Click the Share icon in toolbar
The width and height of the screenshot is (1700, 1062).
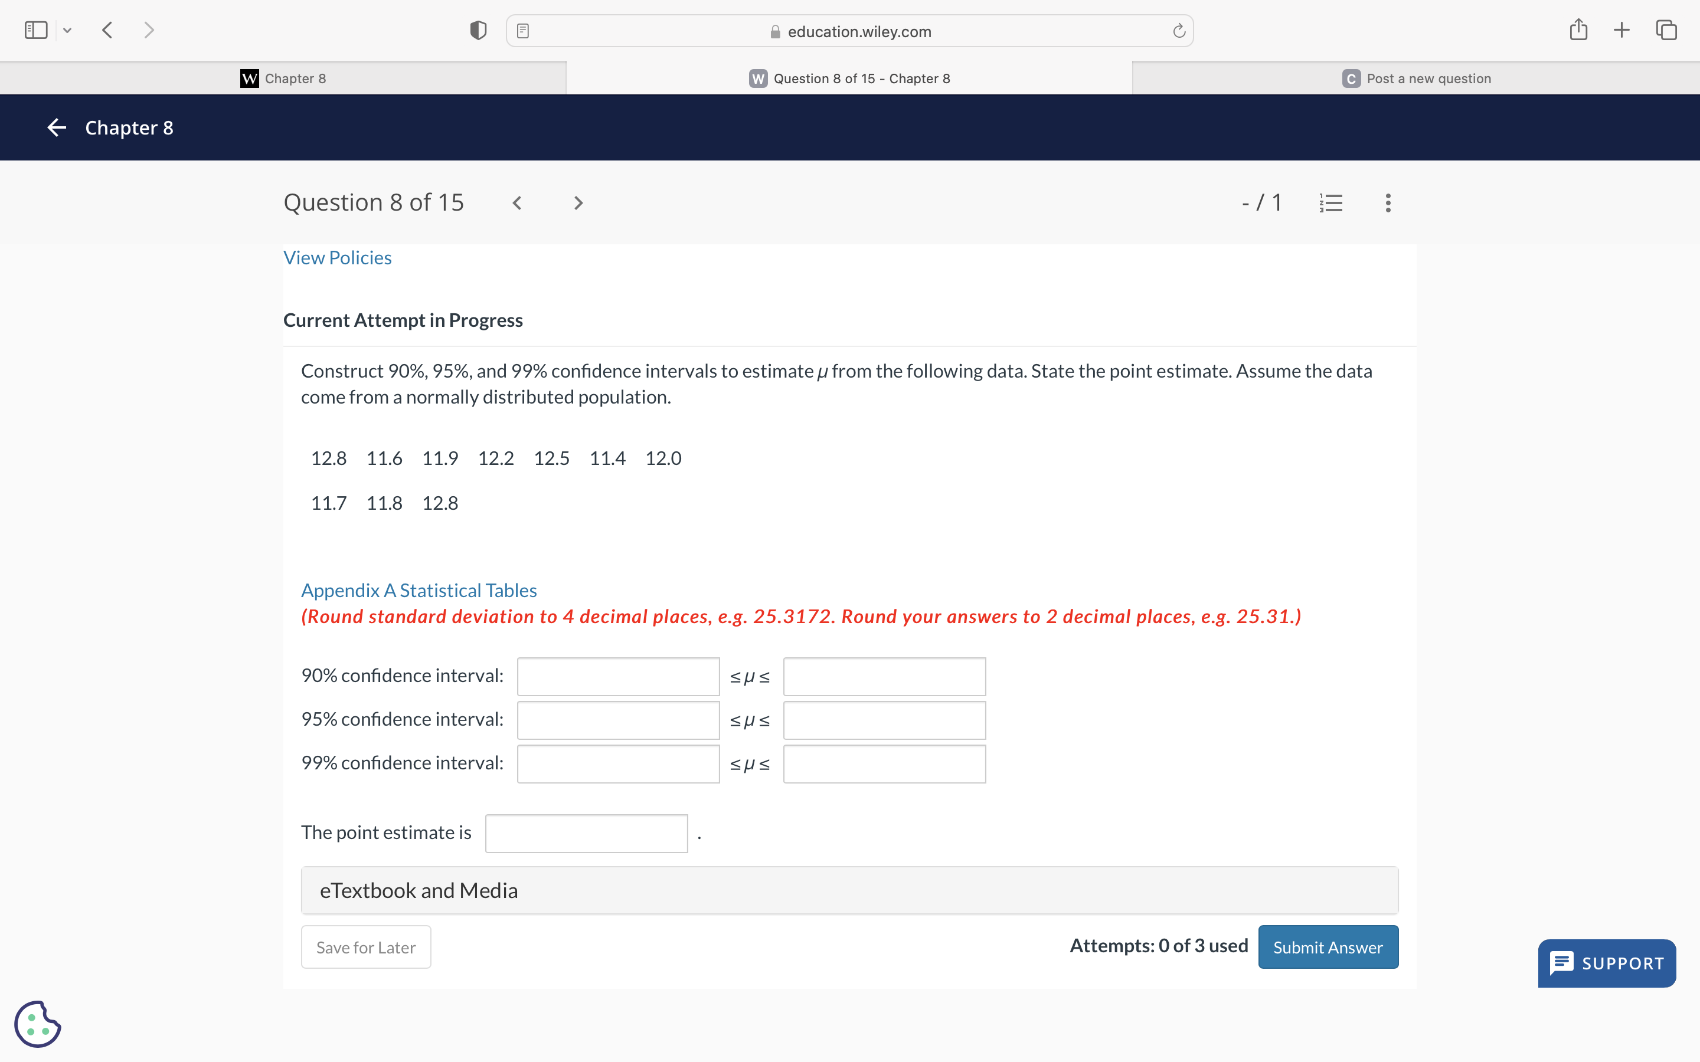point(1578,30)
